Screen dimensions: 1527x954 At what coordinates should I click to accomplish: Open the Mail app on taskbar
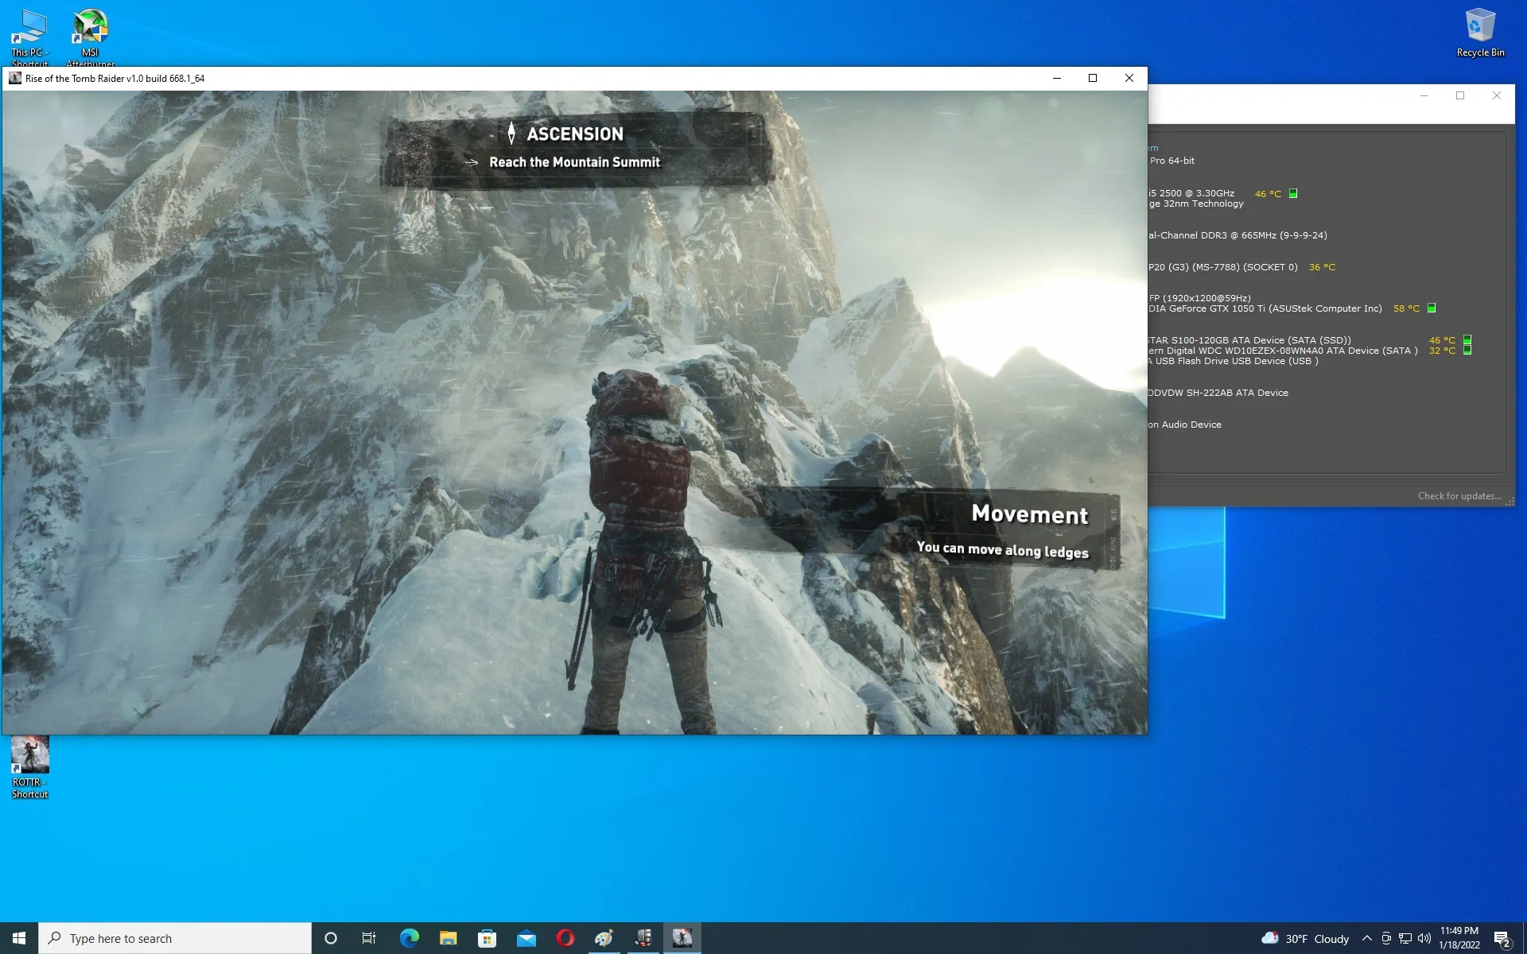526,938
